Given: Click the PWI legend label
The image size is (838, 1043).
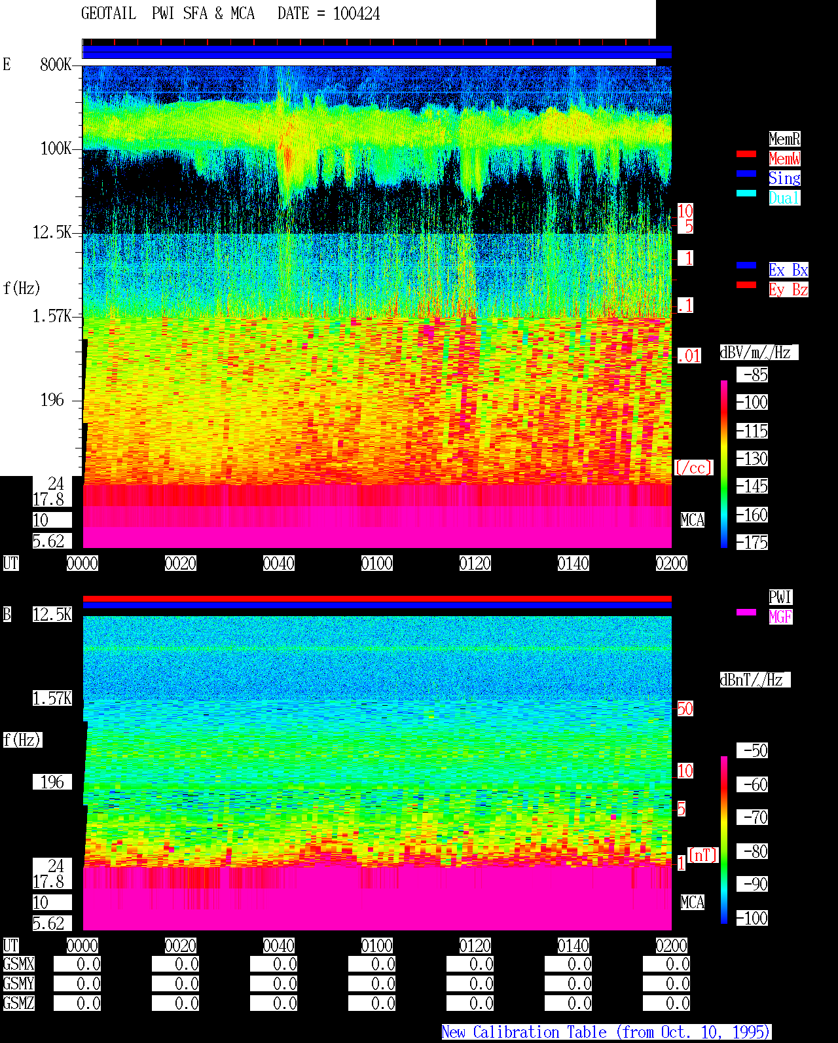Looking at the screenshot, I should 780,597.
